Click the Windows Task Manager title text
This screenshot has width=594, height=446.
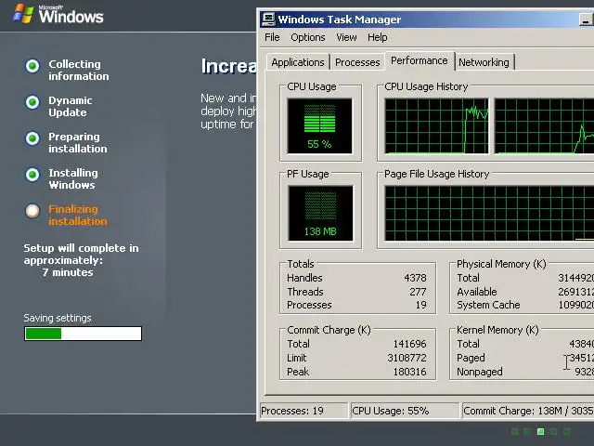pos(340,20)
